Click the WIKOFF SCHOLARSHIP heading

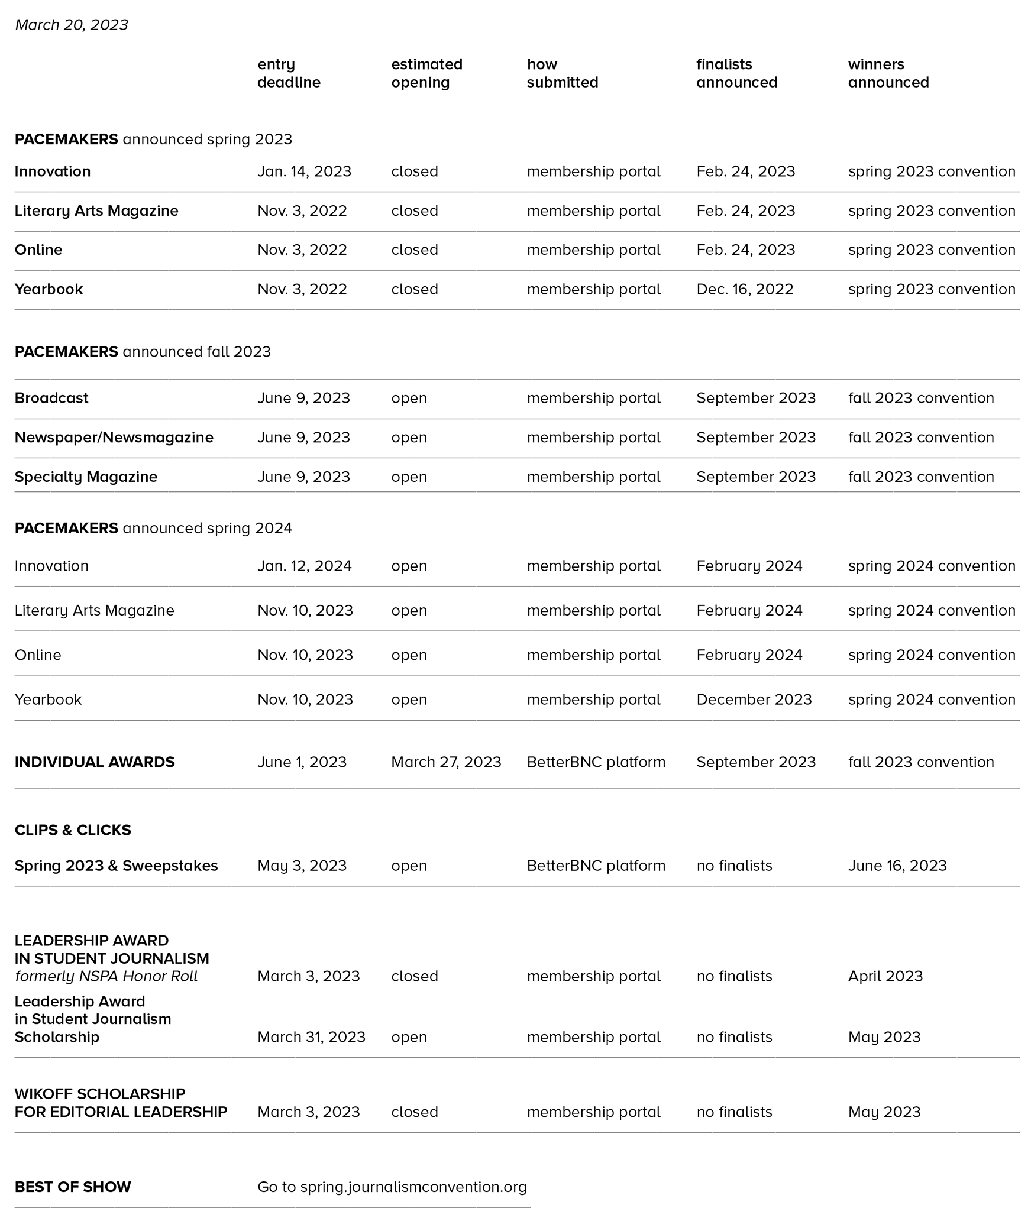[121, 1103]
